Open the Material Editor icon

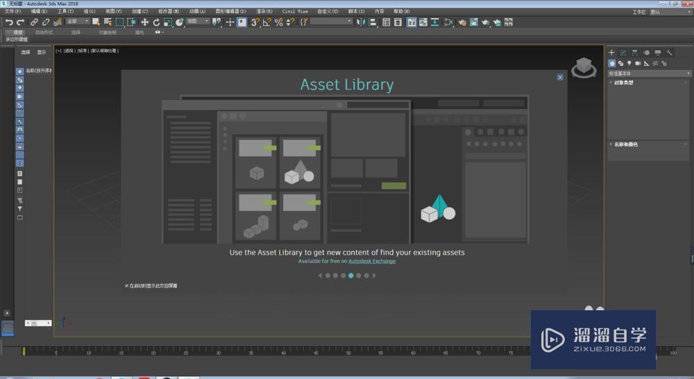click(x=449, y=22)
